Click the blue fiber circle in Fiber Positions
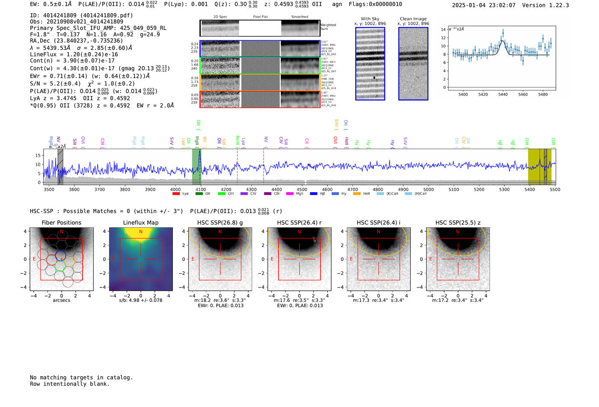This screenshot has height=407, width=599. click(x=60, y=256)
